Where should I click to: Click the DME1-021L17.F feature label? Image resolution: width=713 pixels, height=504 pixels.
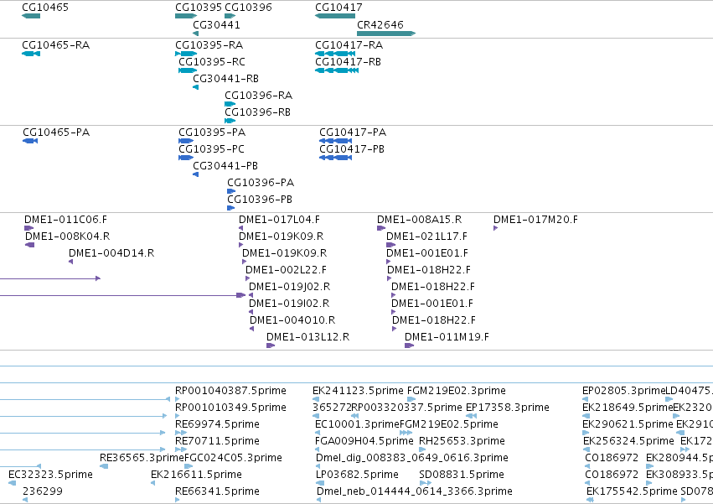click(x=426, y=236)
